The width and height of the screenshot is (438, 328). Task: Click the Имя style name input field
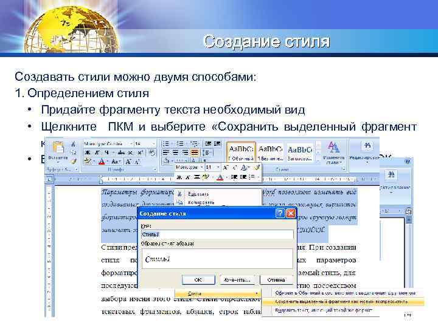pyautogui.click(x=217, y=234)
